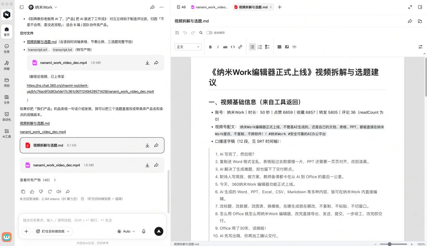Select the 视频拆解与选题.md tab
The height and width of the screenshot is (246, 427).
tap(253, 7)
